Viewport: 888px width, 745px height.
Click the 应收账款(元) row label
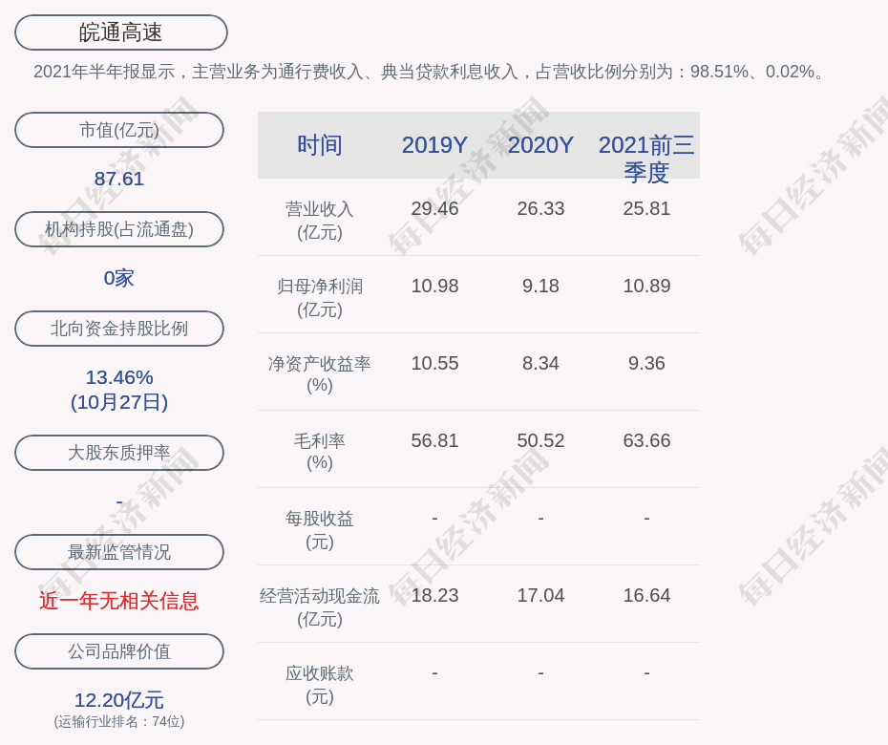pyautogui.click(x=320, y=685)
